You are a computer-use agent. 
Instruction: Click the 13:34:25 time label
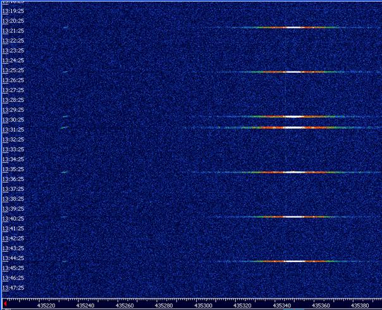[13, 159]
